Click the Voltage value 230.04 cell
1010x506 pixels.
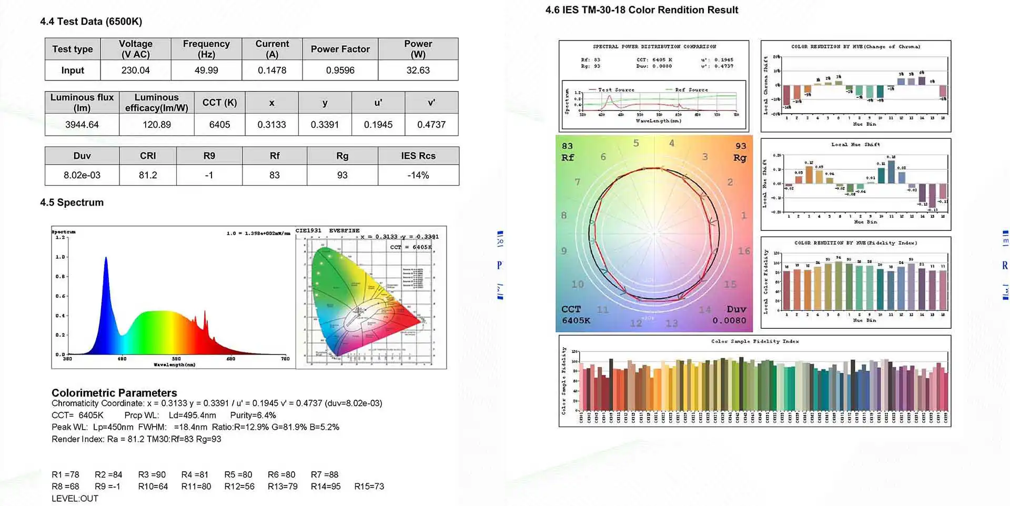[x=136, y=70]
